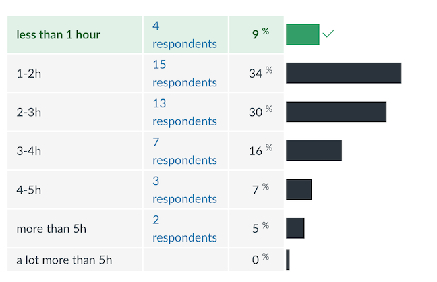Click the 34% bar for 1-2h
Screen dimensions: 437x282
pos(343,73)
